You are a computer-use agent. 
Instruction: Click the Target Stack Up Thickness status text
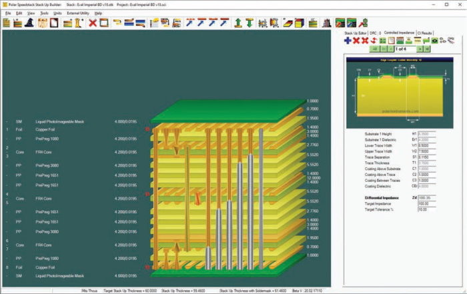tap(130, 291)
